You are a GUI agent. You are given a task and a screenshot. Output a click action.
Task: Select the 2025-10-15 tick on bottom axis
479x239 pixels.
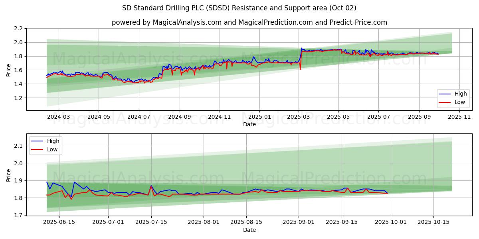(x=433, y=222)
